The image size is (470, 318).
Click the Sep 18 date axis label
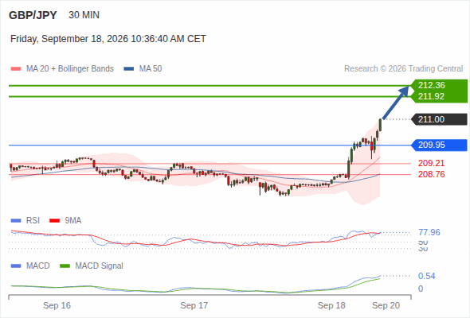(331, 305)
